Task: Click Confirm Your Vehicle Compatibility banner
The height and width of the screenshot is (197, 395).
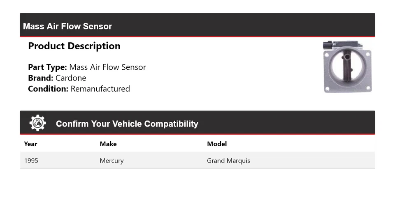Action: [x=127, y=124]
